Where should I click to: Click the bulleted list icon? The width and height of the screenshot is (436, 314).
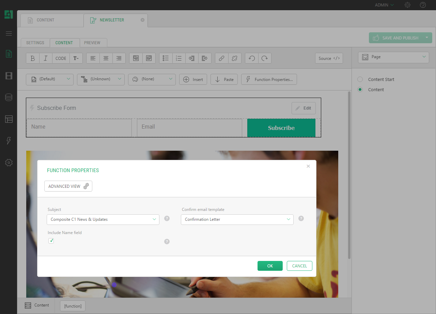pyautogui.click(x=166, y=58)
